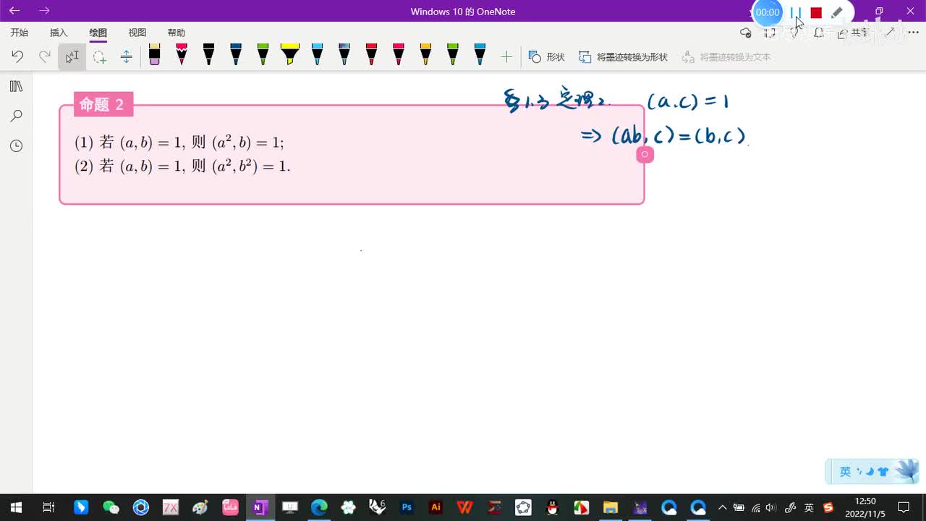Click the volume icon in system tray

tap(772, 507)
